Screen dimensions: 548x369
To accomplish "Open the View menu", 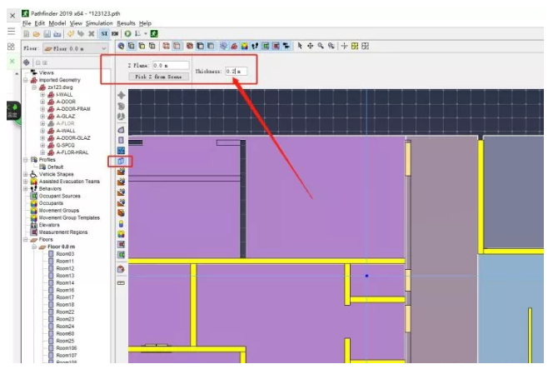I will (76, 23).
